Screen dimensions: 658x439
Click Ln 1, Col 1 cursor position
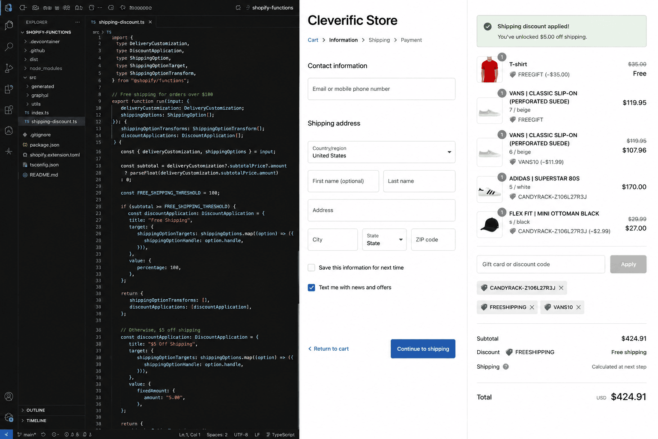pos(189,434)
